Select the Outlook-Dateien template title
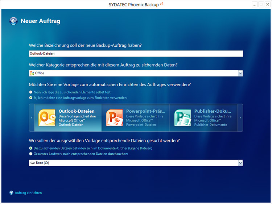 (76, 111)
